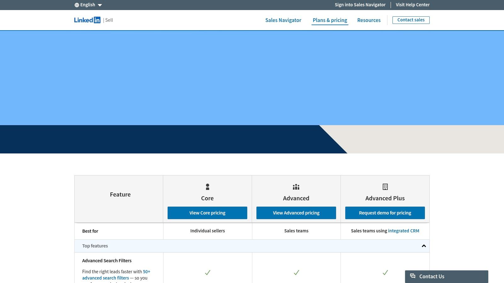
Task: Open the English language dropdown
Action: [x=88, y=5]
